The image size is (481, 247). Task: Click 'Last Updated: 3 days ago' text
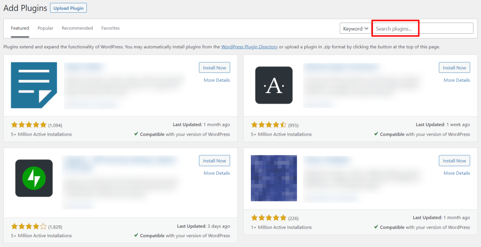point(203,226)
